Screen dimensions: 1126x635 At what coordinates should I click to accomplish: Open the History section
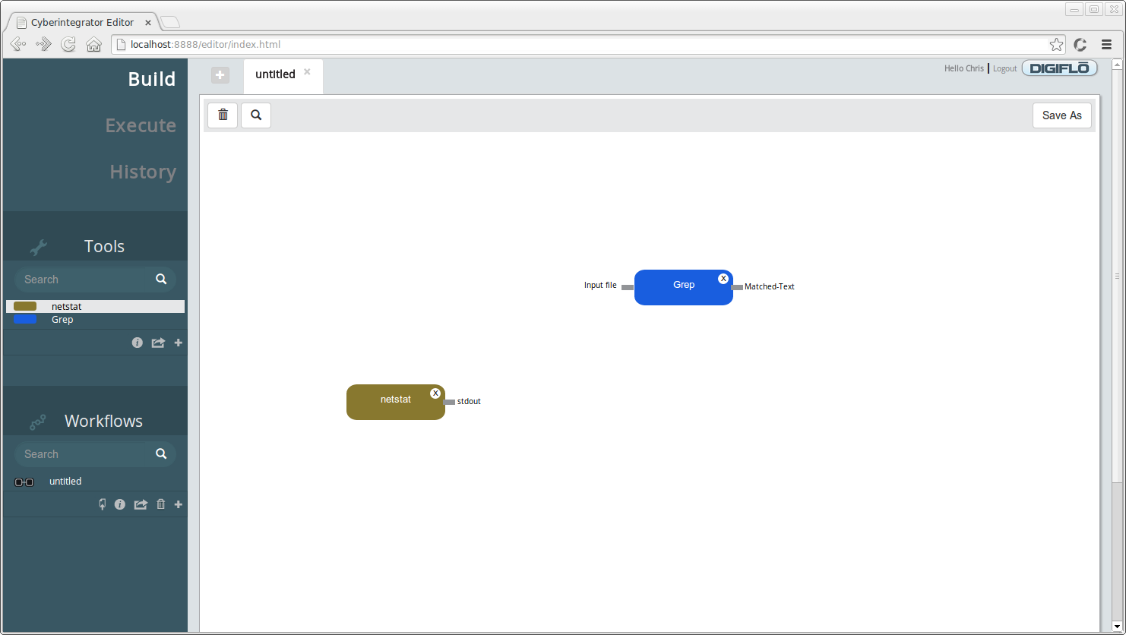143,172
